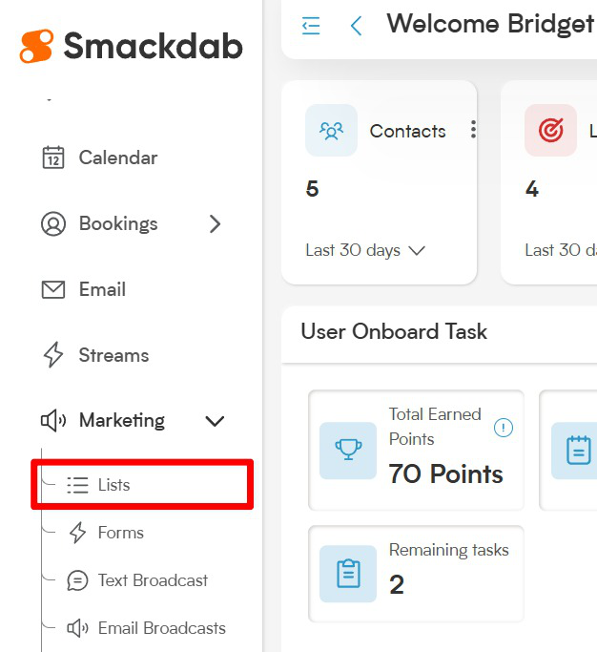Expand the Bookings submenu chevron
Viewport: 597px width, 652px height.
tap(215, 224)
